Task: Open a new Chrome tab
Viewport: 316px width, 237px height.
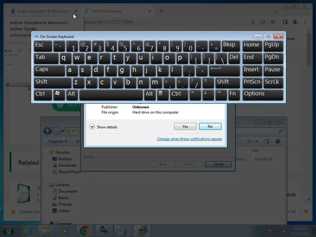Action: point(161,11)
